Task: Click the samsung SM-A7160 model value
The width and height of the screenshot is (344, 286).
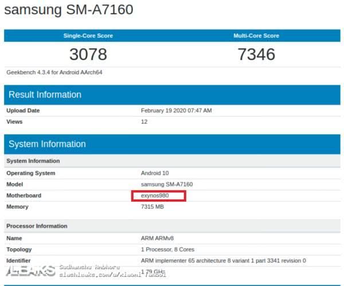Action: pyautogui.click(x=167, y=184)
